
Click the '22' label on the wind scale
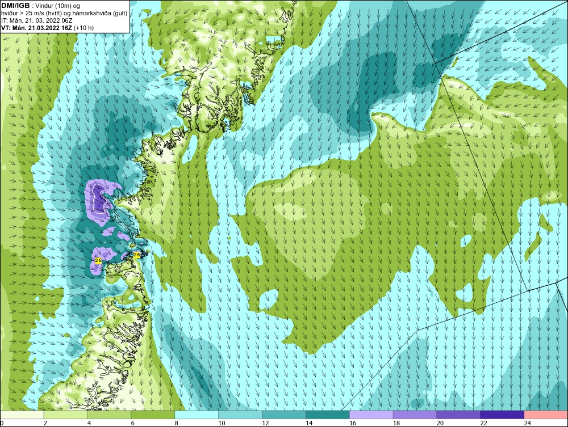point(483,423)
